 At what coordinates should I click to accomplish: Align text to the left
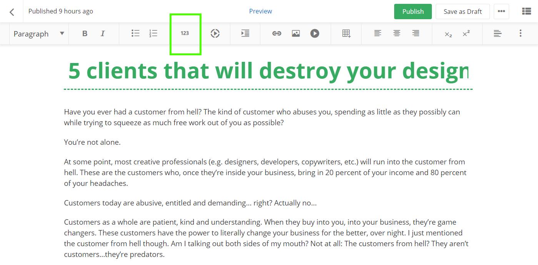[378, 34]
